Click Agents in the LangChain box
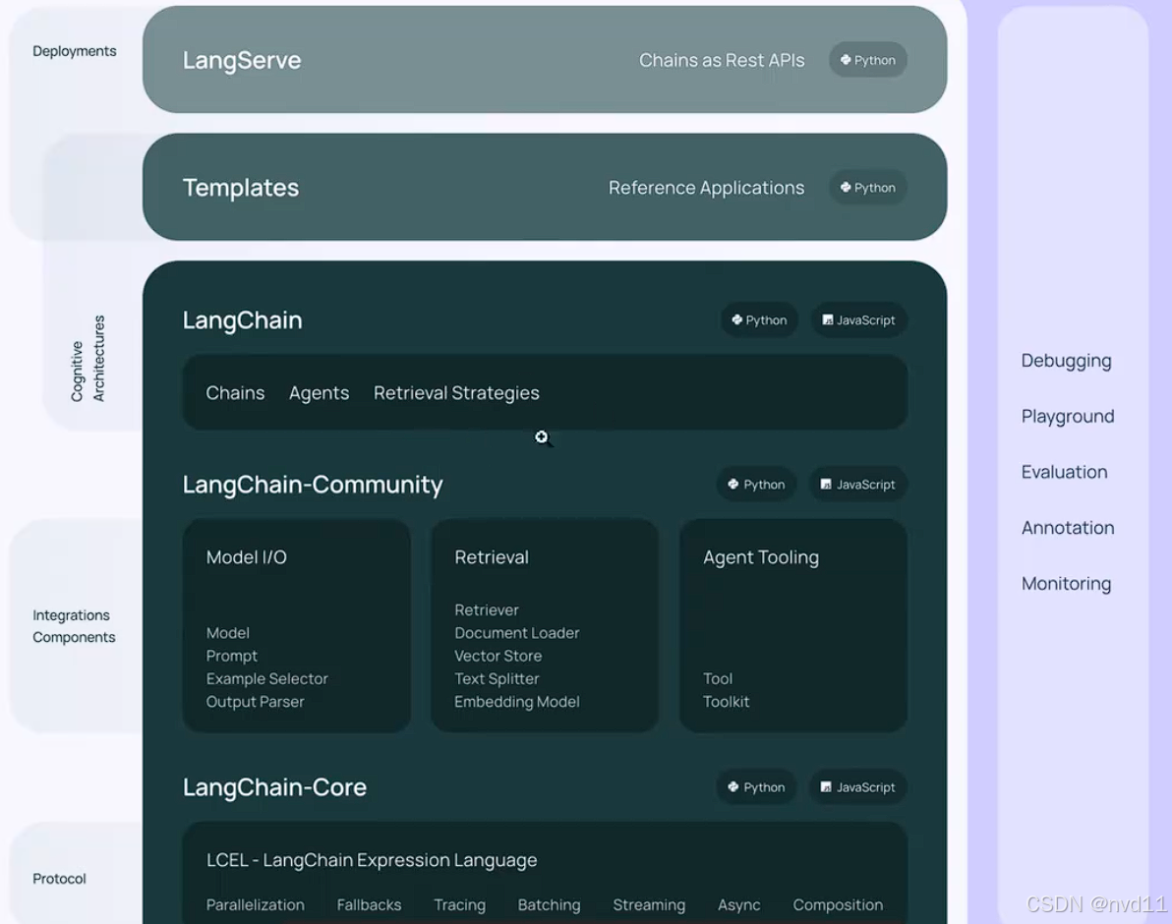 320,393
